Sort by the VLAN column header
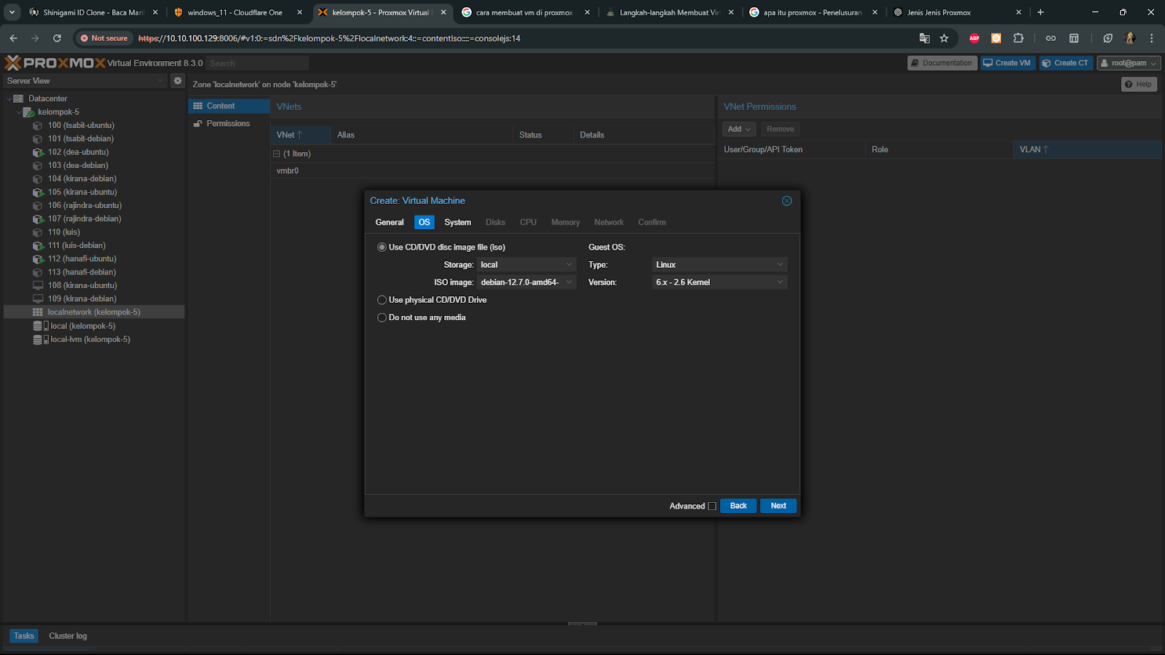 tap(1086, 150)
